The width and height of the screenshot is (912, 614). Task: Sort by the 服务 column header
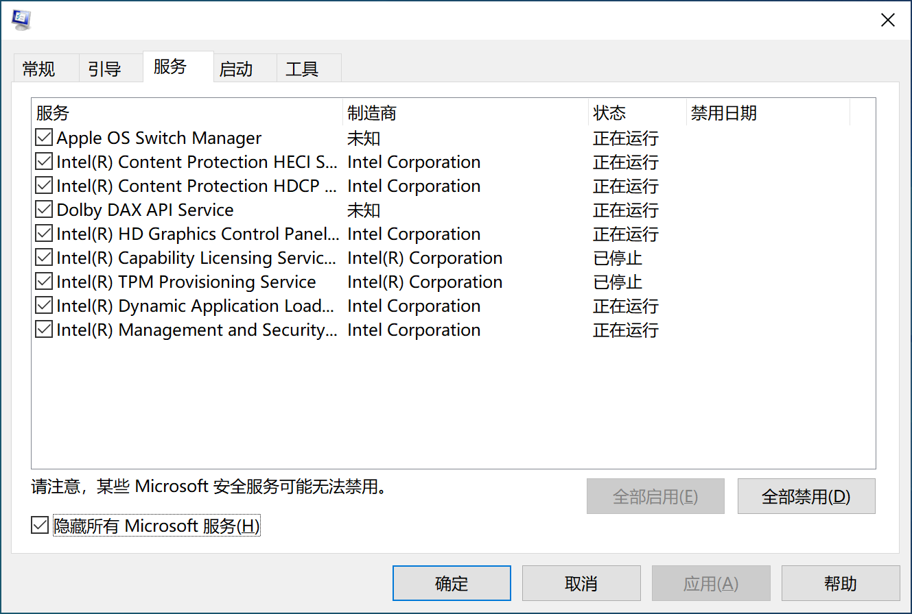coord(185,113)
